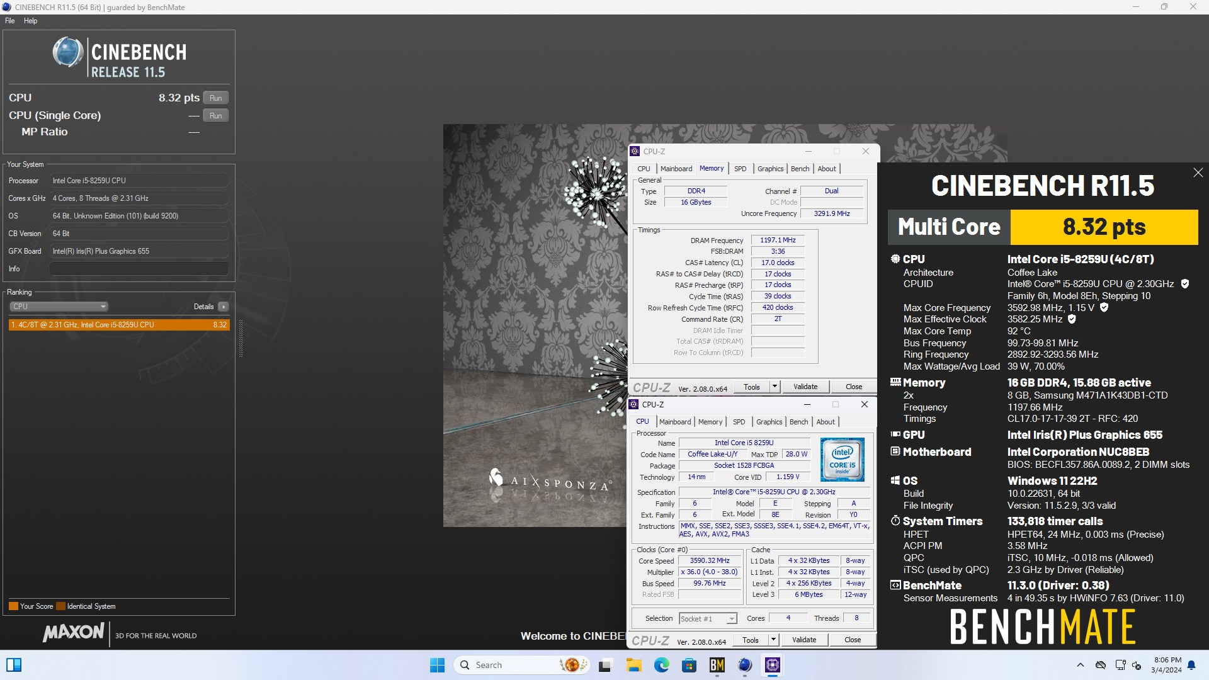Open the Ranking CPU dropdown
The width and height of the screenshot is (1209, 680).
tap(59, 307)
